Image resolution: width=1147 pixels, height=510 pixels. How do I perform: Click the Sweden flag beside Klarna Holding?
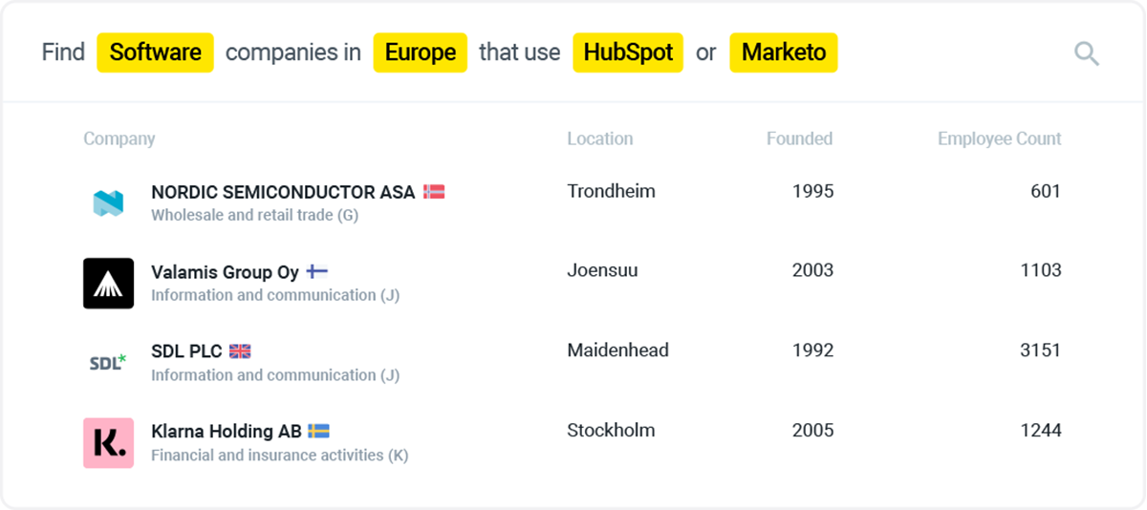pos(318,431)
